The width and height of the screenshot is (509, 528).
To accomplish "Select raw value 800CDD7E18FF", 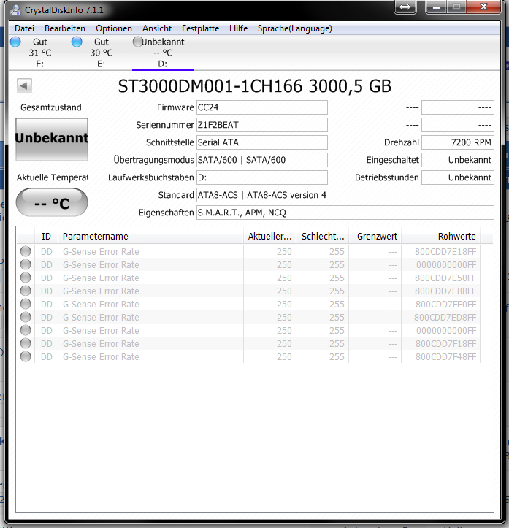I will pyautogui.click(x=445, y=252).
